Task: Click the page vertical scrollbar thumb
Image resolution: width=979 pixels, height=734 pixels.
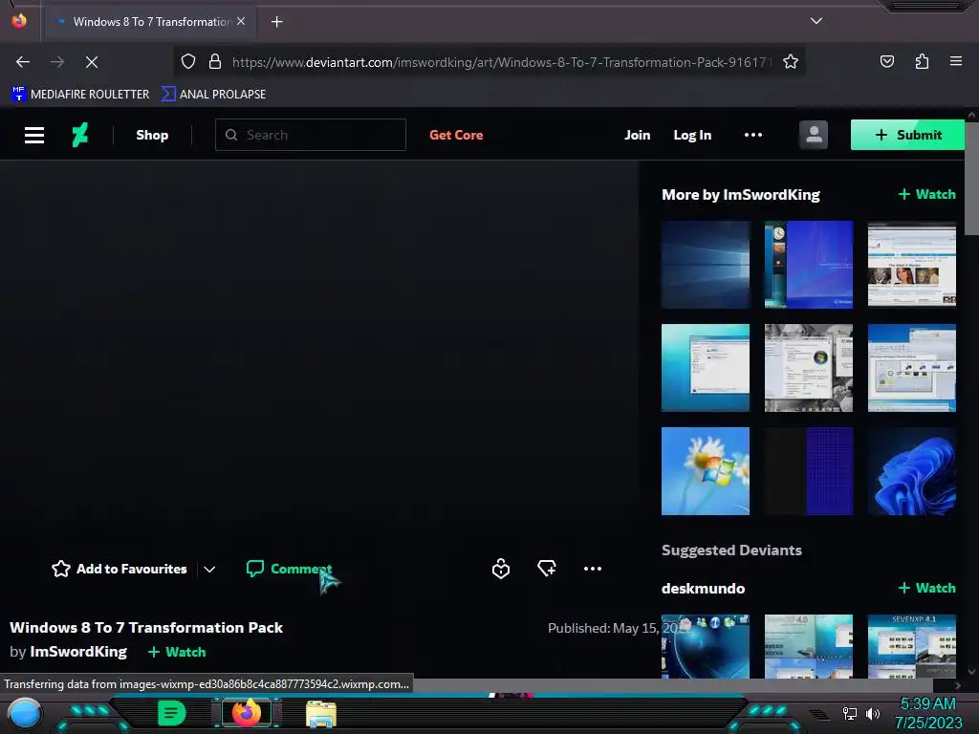Action: pos(971,179)
